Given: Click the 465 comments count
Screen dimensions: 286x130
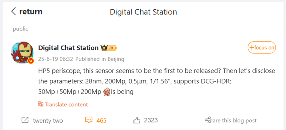Looking at the screenshot, I should point(101,121).
